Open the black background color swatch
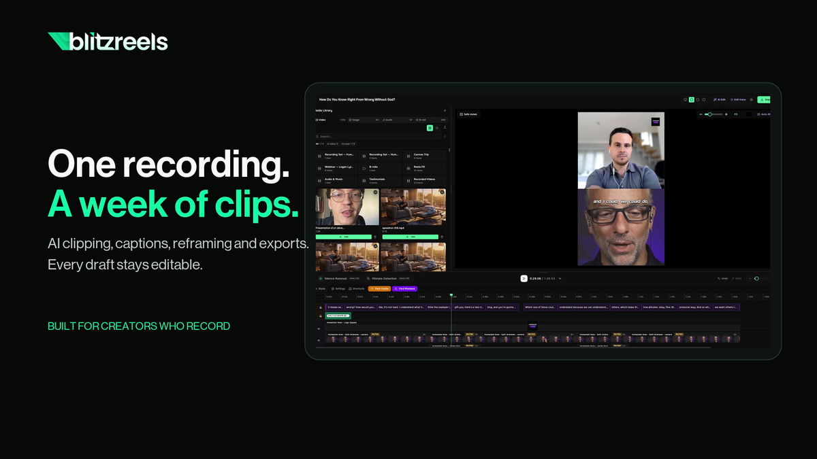The image size is (817, 459). (749, 114)
